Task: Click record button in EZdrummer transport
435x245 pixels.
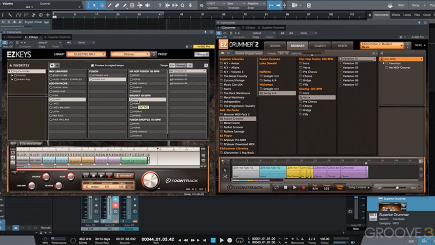Action: (304, 187)
